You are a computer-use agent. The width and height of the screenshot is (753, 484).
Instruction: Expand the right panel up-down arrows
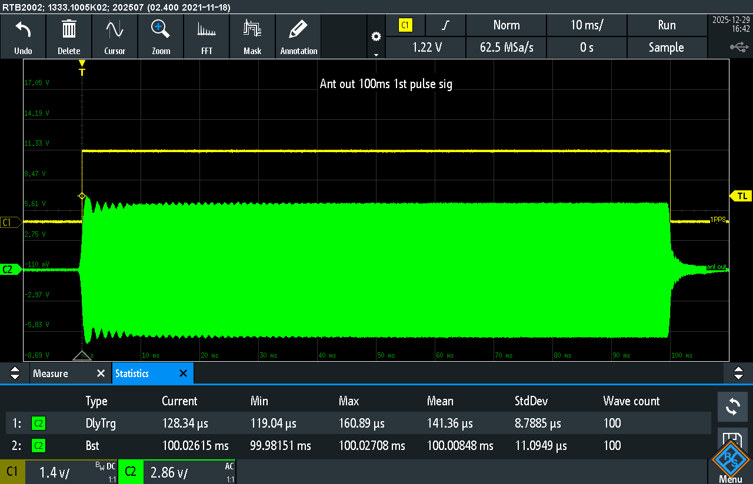tap(738, 374)
